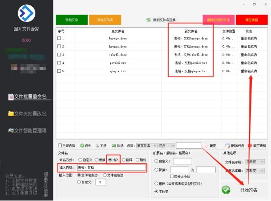271x201 pixels.
Task: Click original filename izbwfl.docx cell
Action: pos(118,55)
